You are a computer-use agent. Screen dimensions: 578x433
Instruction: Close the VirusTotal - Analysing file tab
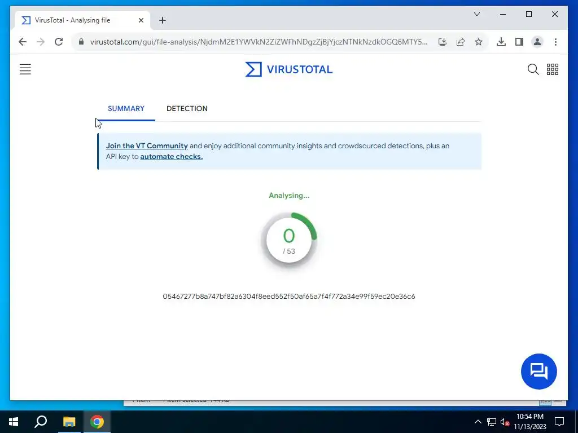tap(141, 20)
